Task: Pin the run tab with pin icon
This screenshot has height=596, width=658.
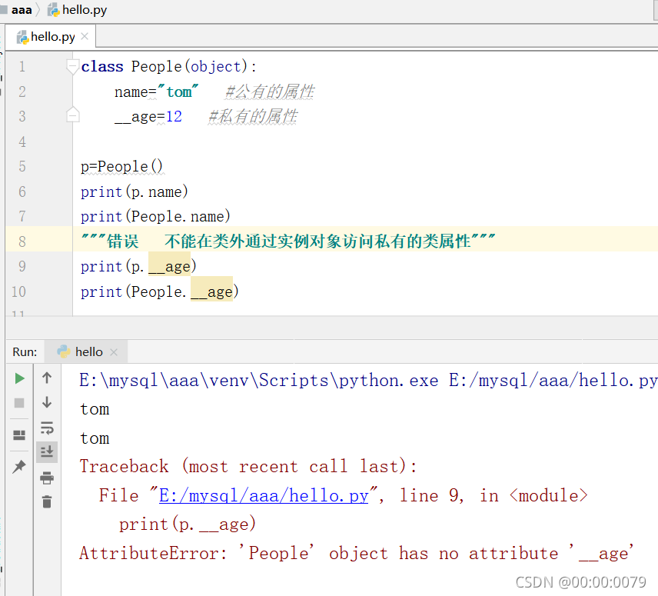Action: pyautogui.click(x=19, y=466)
